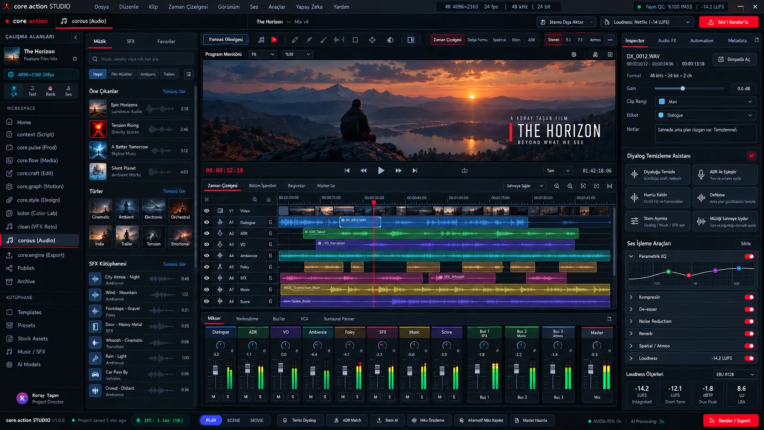764x430 pixels.
Task: Open the Etiket Dialogue dropdown
Action: (706, 115)
